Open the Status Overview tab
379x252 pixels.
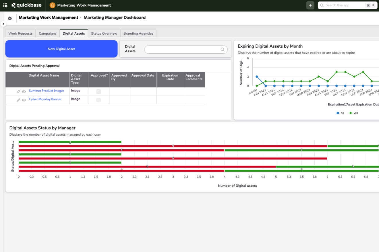[104, 34]
